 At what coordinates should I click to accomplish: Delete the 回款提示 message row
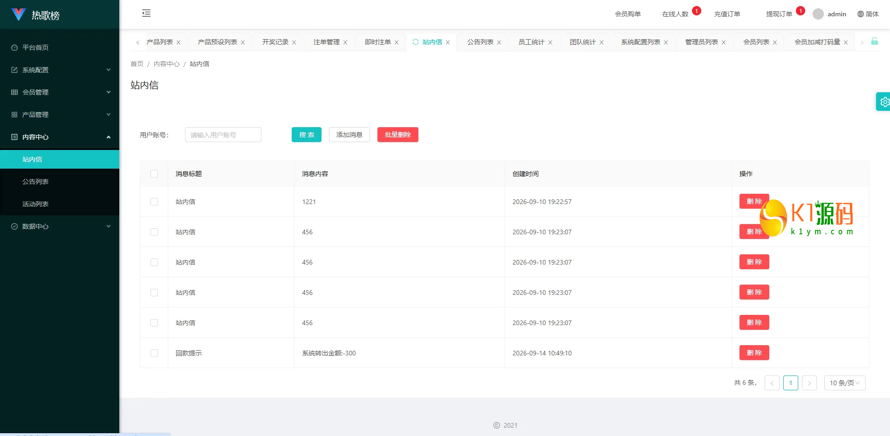754,353
